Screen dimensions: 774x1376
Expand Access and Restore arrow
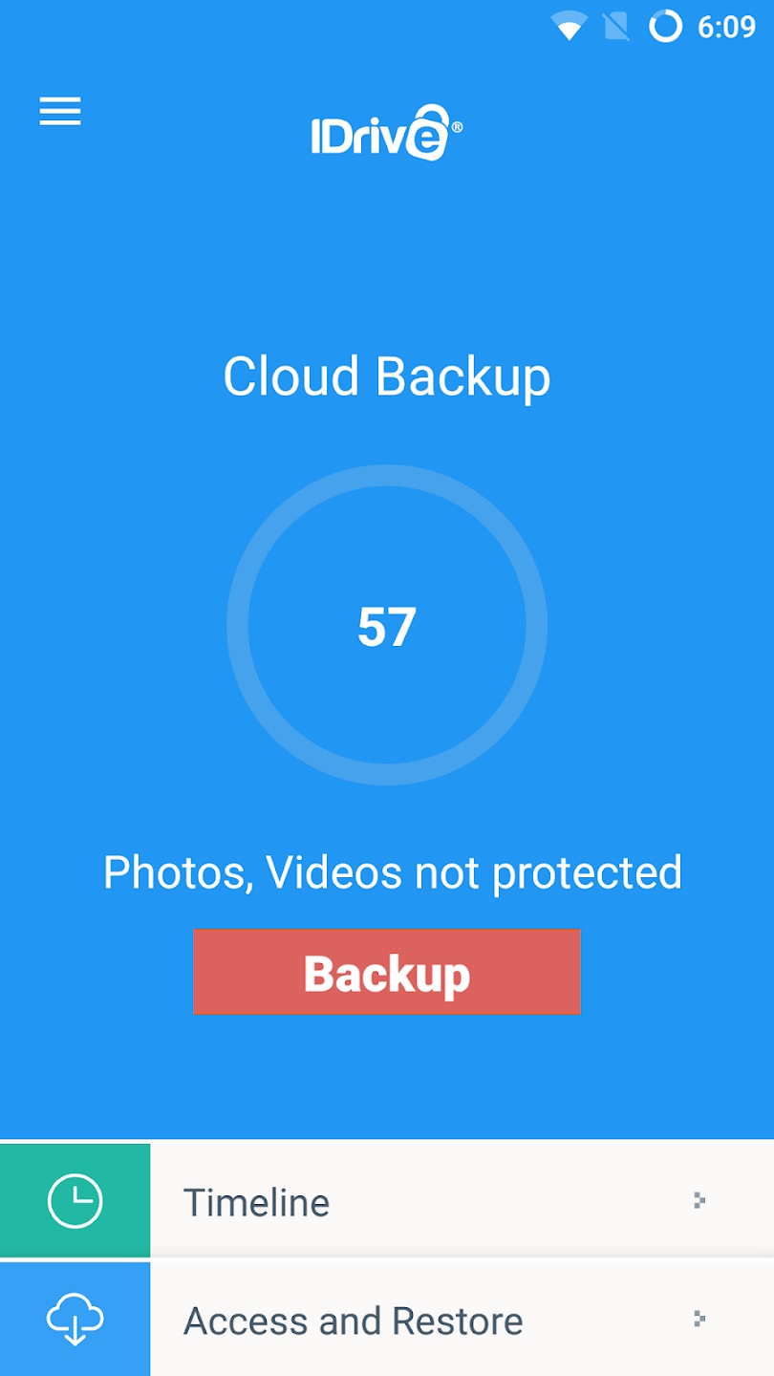699,1319
